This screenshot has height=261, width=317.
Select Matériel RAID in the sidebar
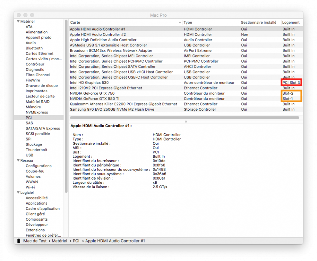38,102
